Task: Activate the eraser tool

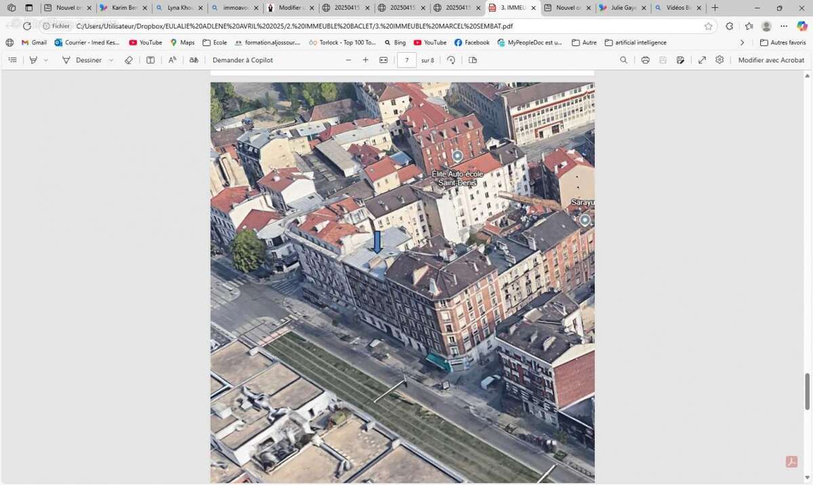Action: coord(128,60)
